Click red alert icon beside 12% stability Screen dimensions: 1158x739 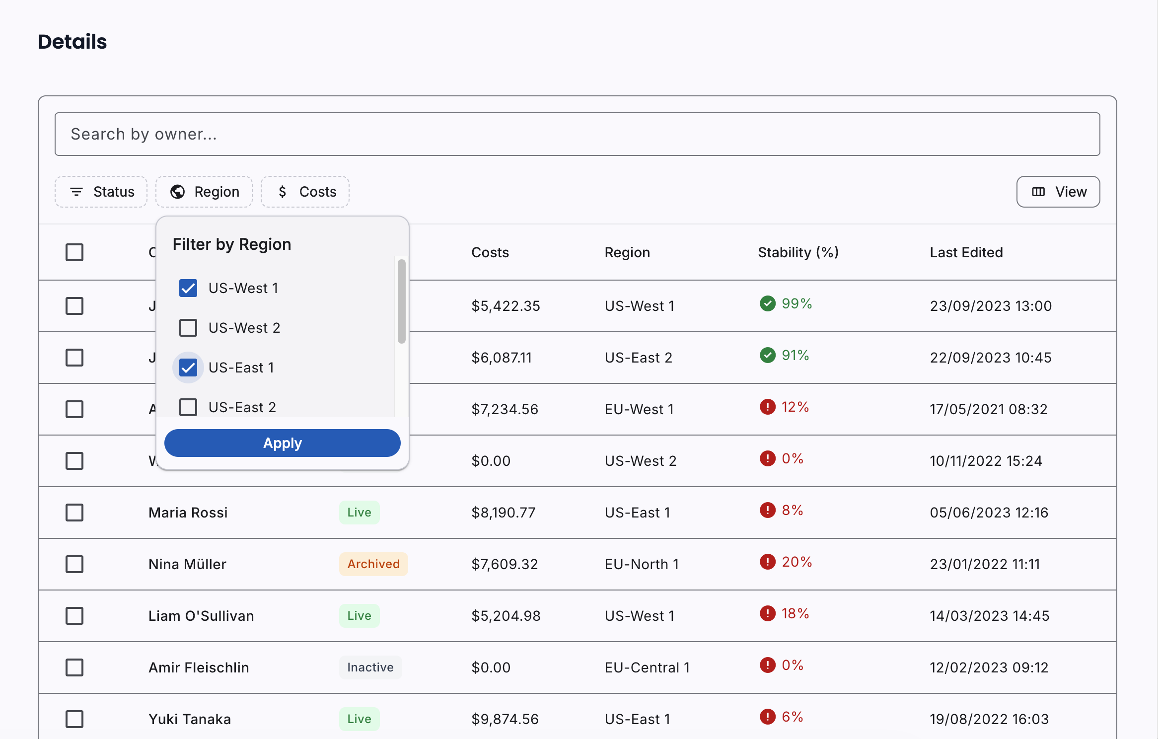coord(767,407)
